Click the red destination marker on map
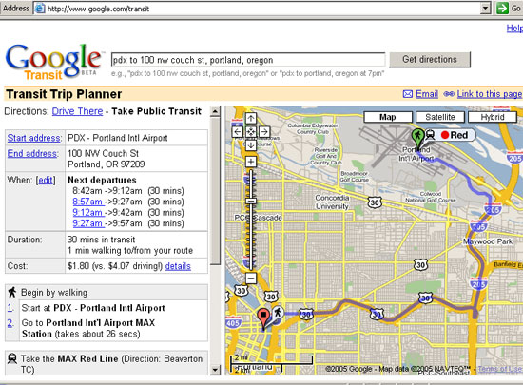This screenshot has width=523, height=385. 263,318
